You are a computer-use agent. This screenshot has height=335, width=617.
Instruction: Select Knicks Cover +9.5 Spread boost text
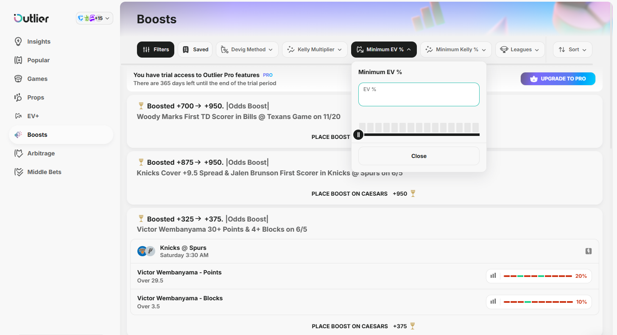270,173
